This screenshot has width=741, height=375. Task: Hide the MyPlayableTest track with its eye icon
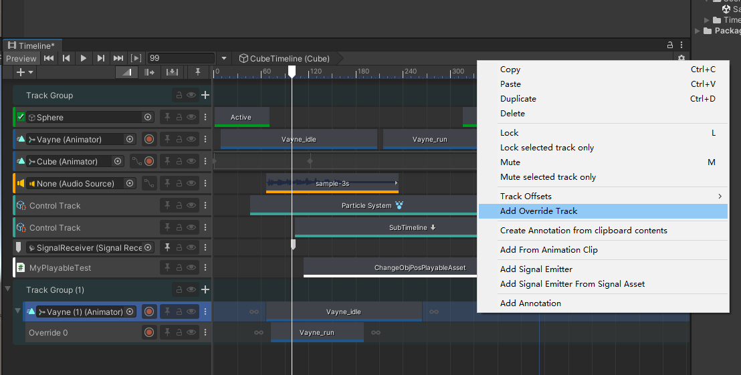tap(191, 268)
